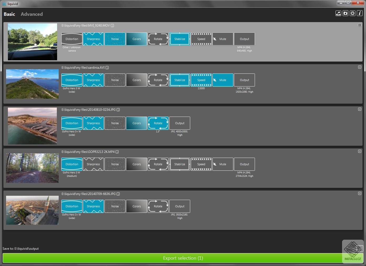Toggle Noise filter for MVI_9240.MOV

[115, 39]
